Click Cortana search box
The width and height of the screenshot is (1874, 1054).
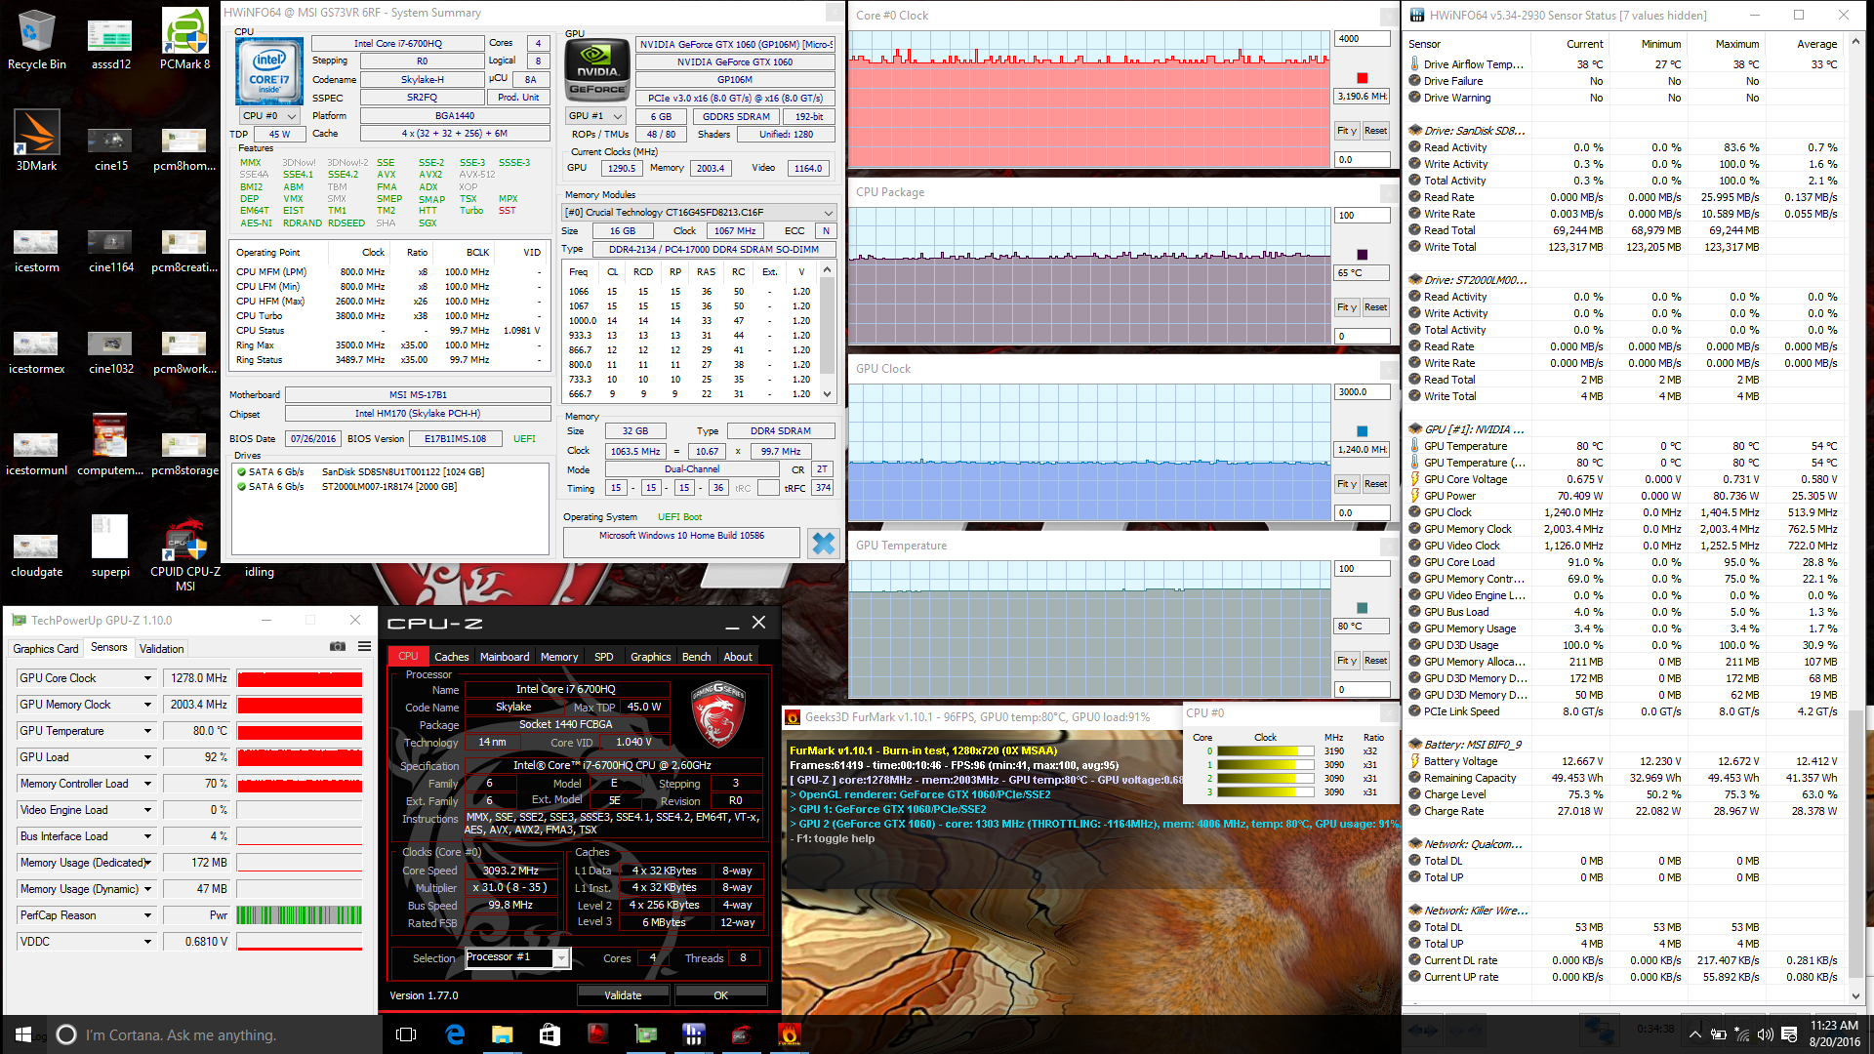tap(215, 1034)
